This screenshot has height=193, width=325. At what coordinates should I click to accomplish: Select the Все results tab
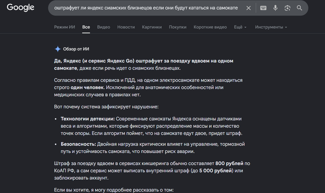[86, 27]
